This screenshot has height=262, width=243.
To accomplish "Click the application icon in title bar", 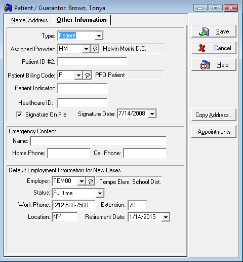I will (x=8, y=8).
